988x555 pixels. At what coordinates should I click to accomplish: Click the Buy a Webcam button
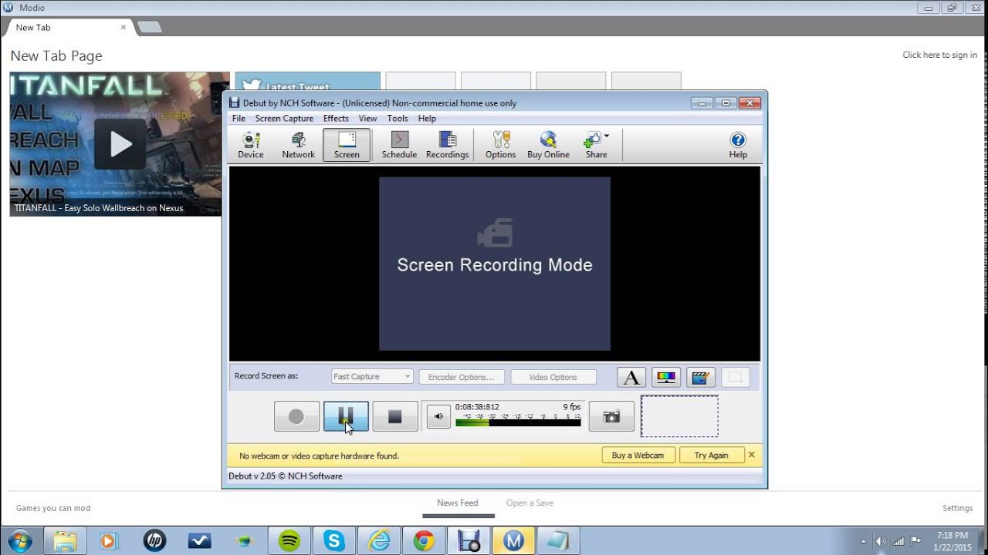638,456
